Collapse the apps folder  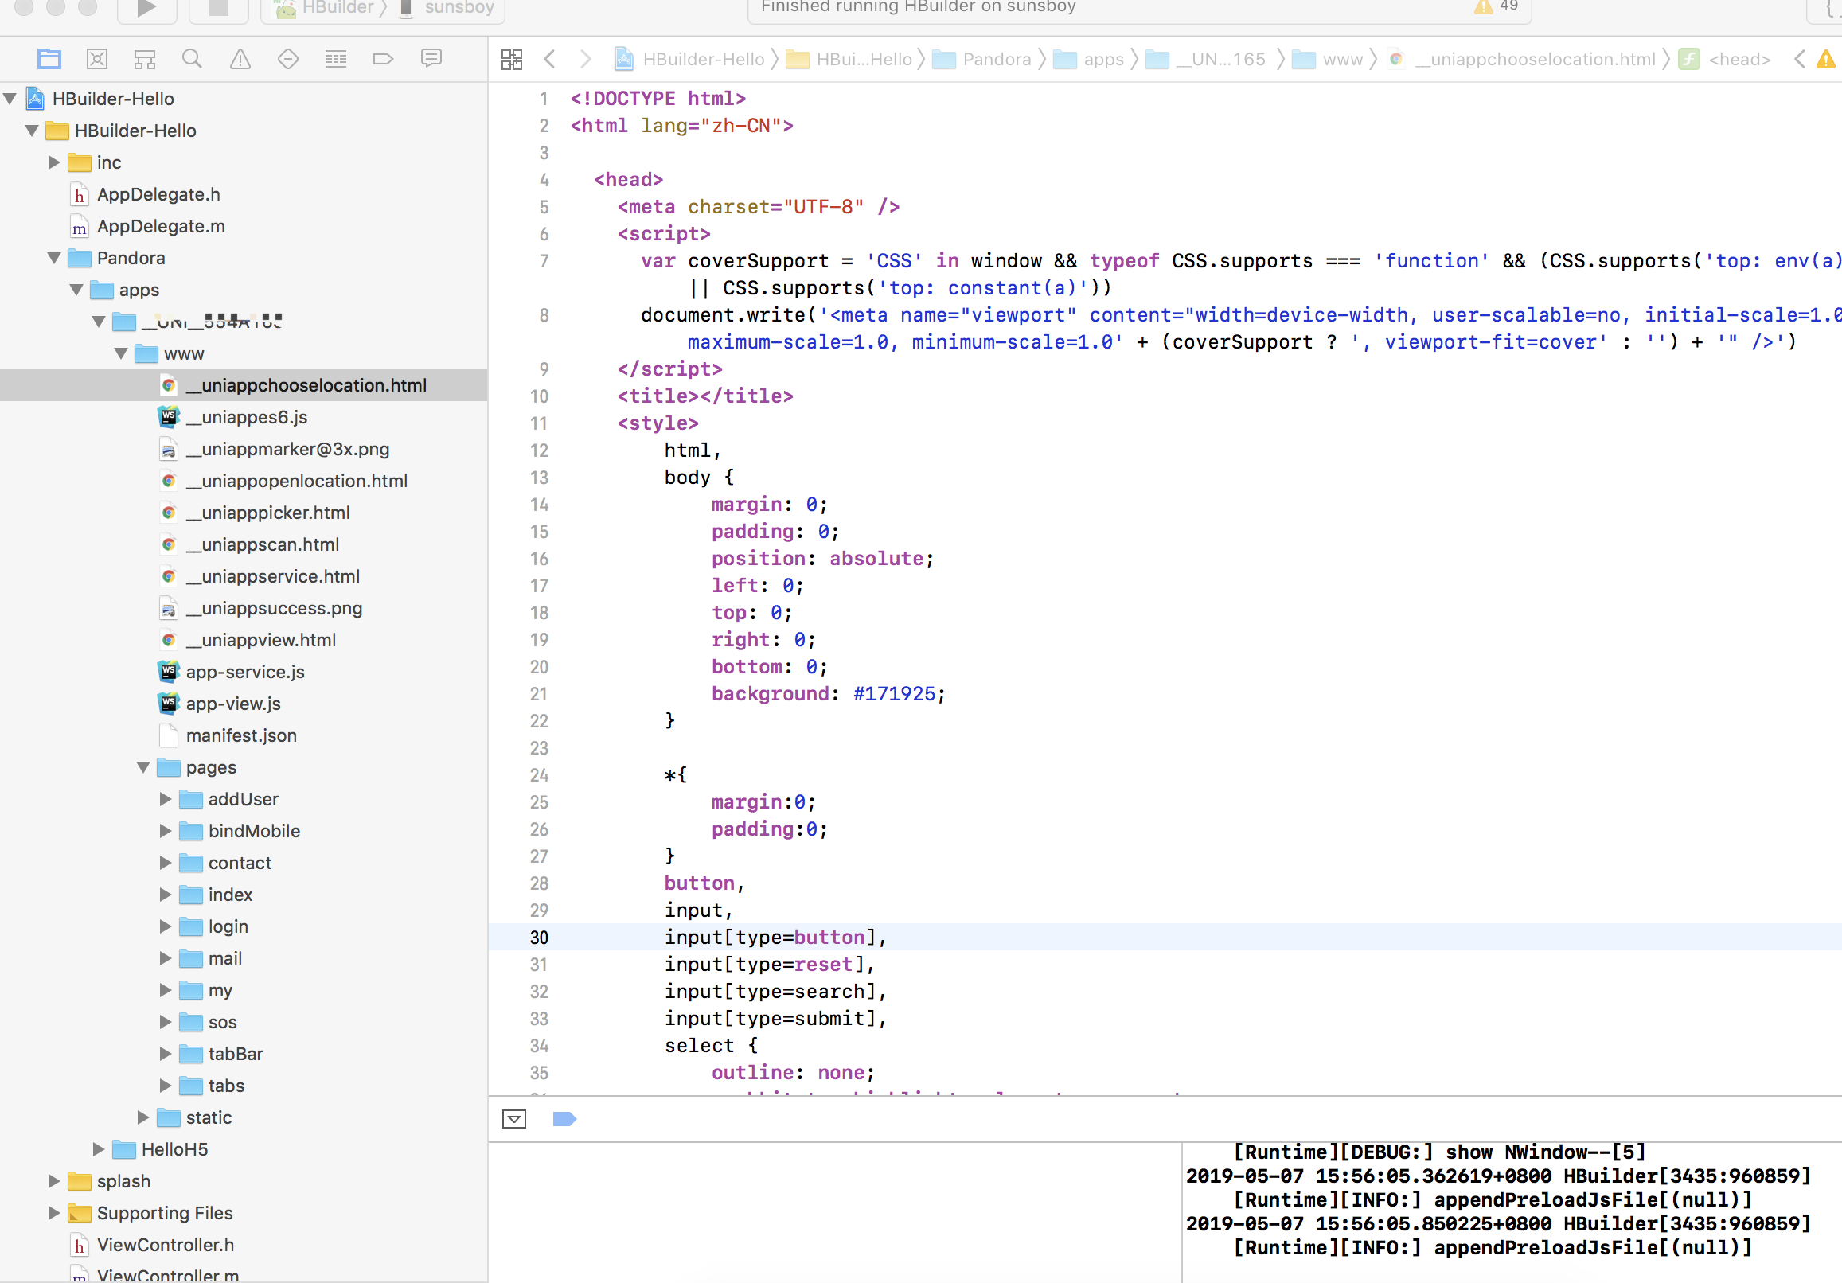pyautogui.click(x=76, y=290)
